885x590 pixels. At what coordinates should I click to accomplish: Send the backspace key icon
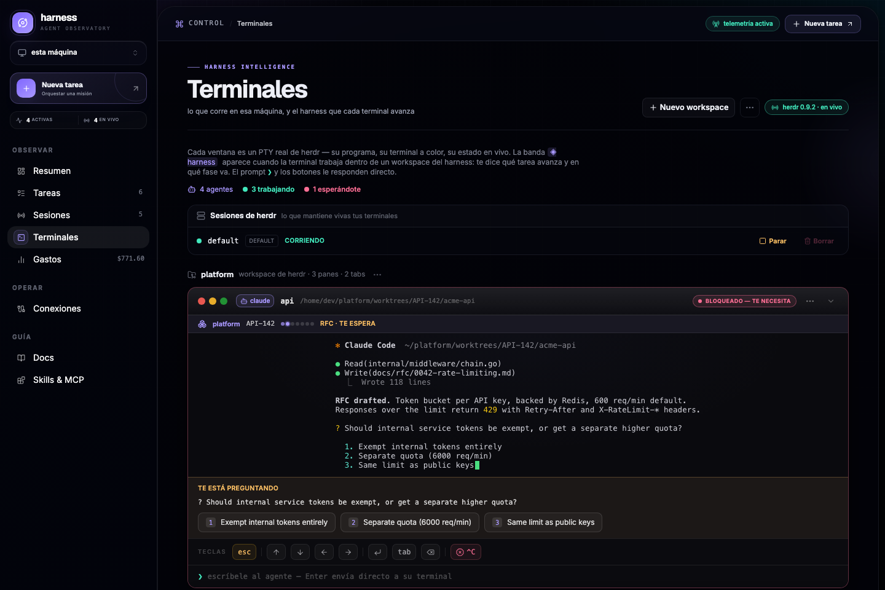click(x=431, y=552)
